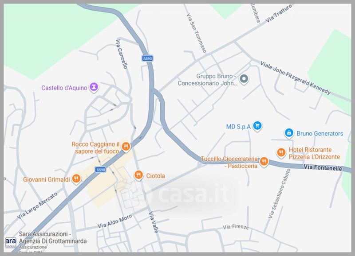Click the Castello d'Aquino castle marker
The width and height of the screenshot is (355, 256).
point(94,87)
